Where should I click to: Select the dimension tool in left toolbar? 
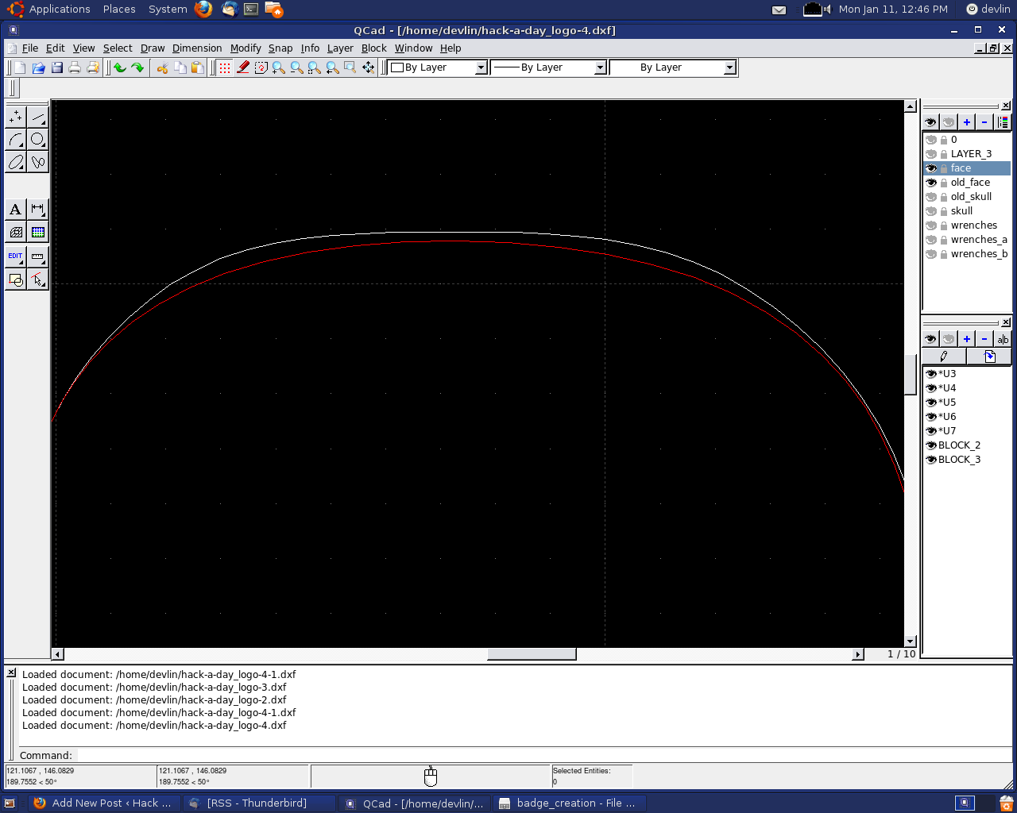pos(37,210)
